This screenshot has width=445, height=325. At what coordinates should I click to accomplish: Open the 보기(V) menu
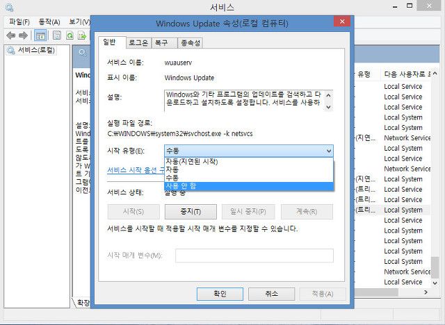click(80, 22)
